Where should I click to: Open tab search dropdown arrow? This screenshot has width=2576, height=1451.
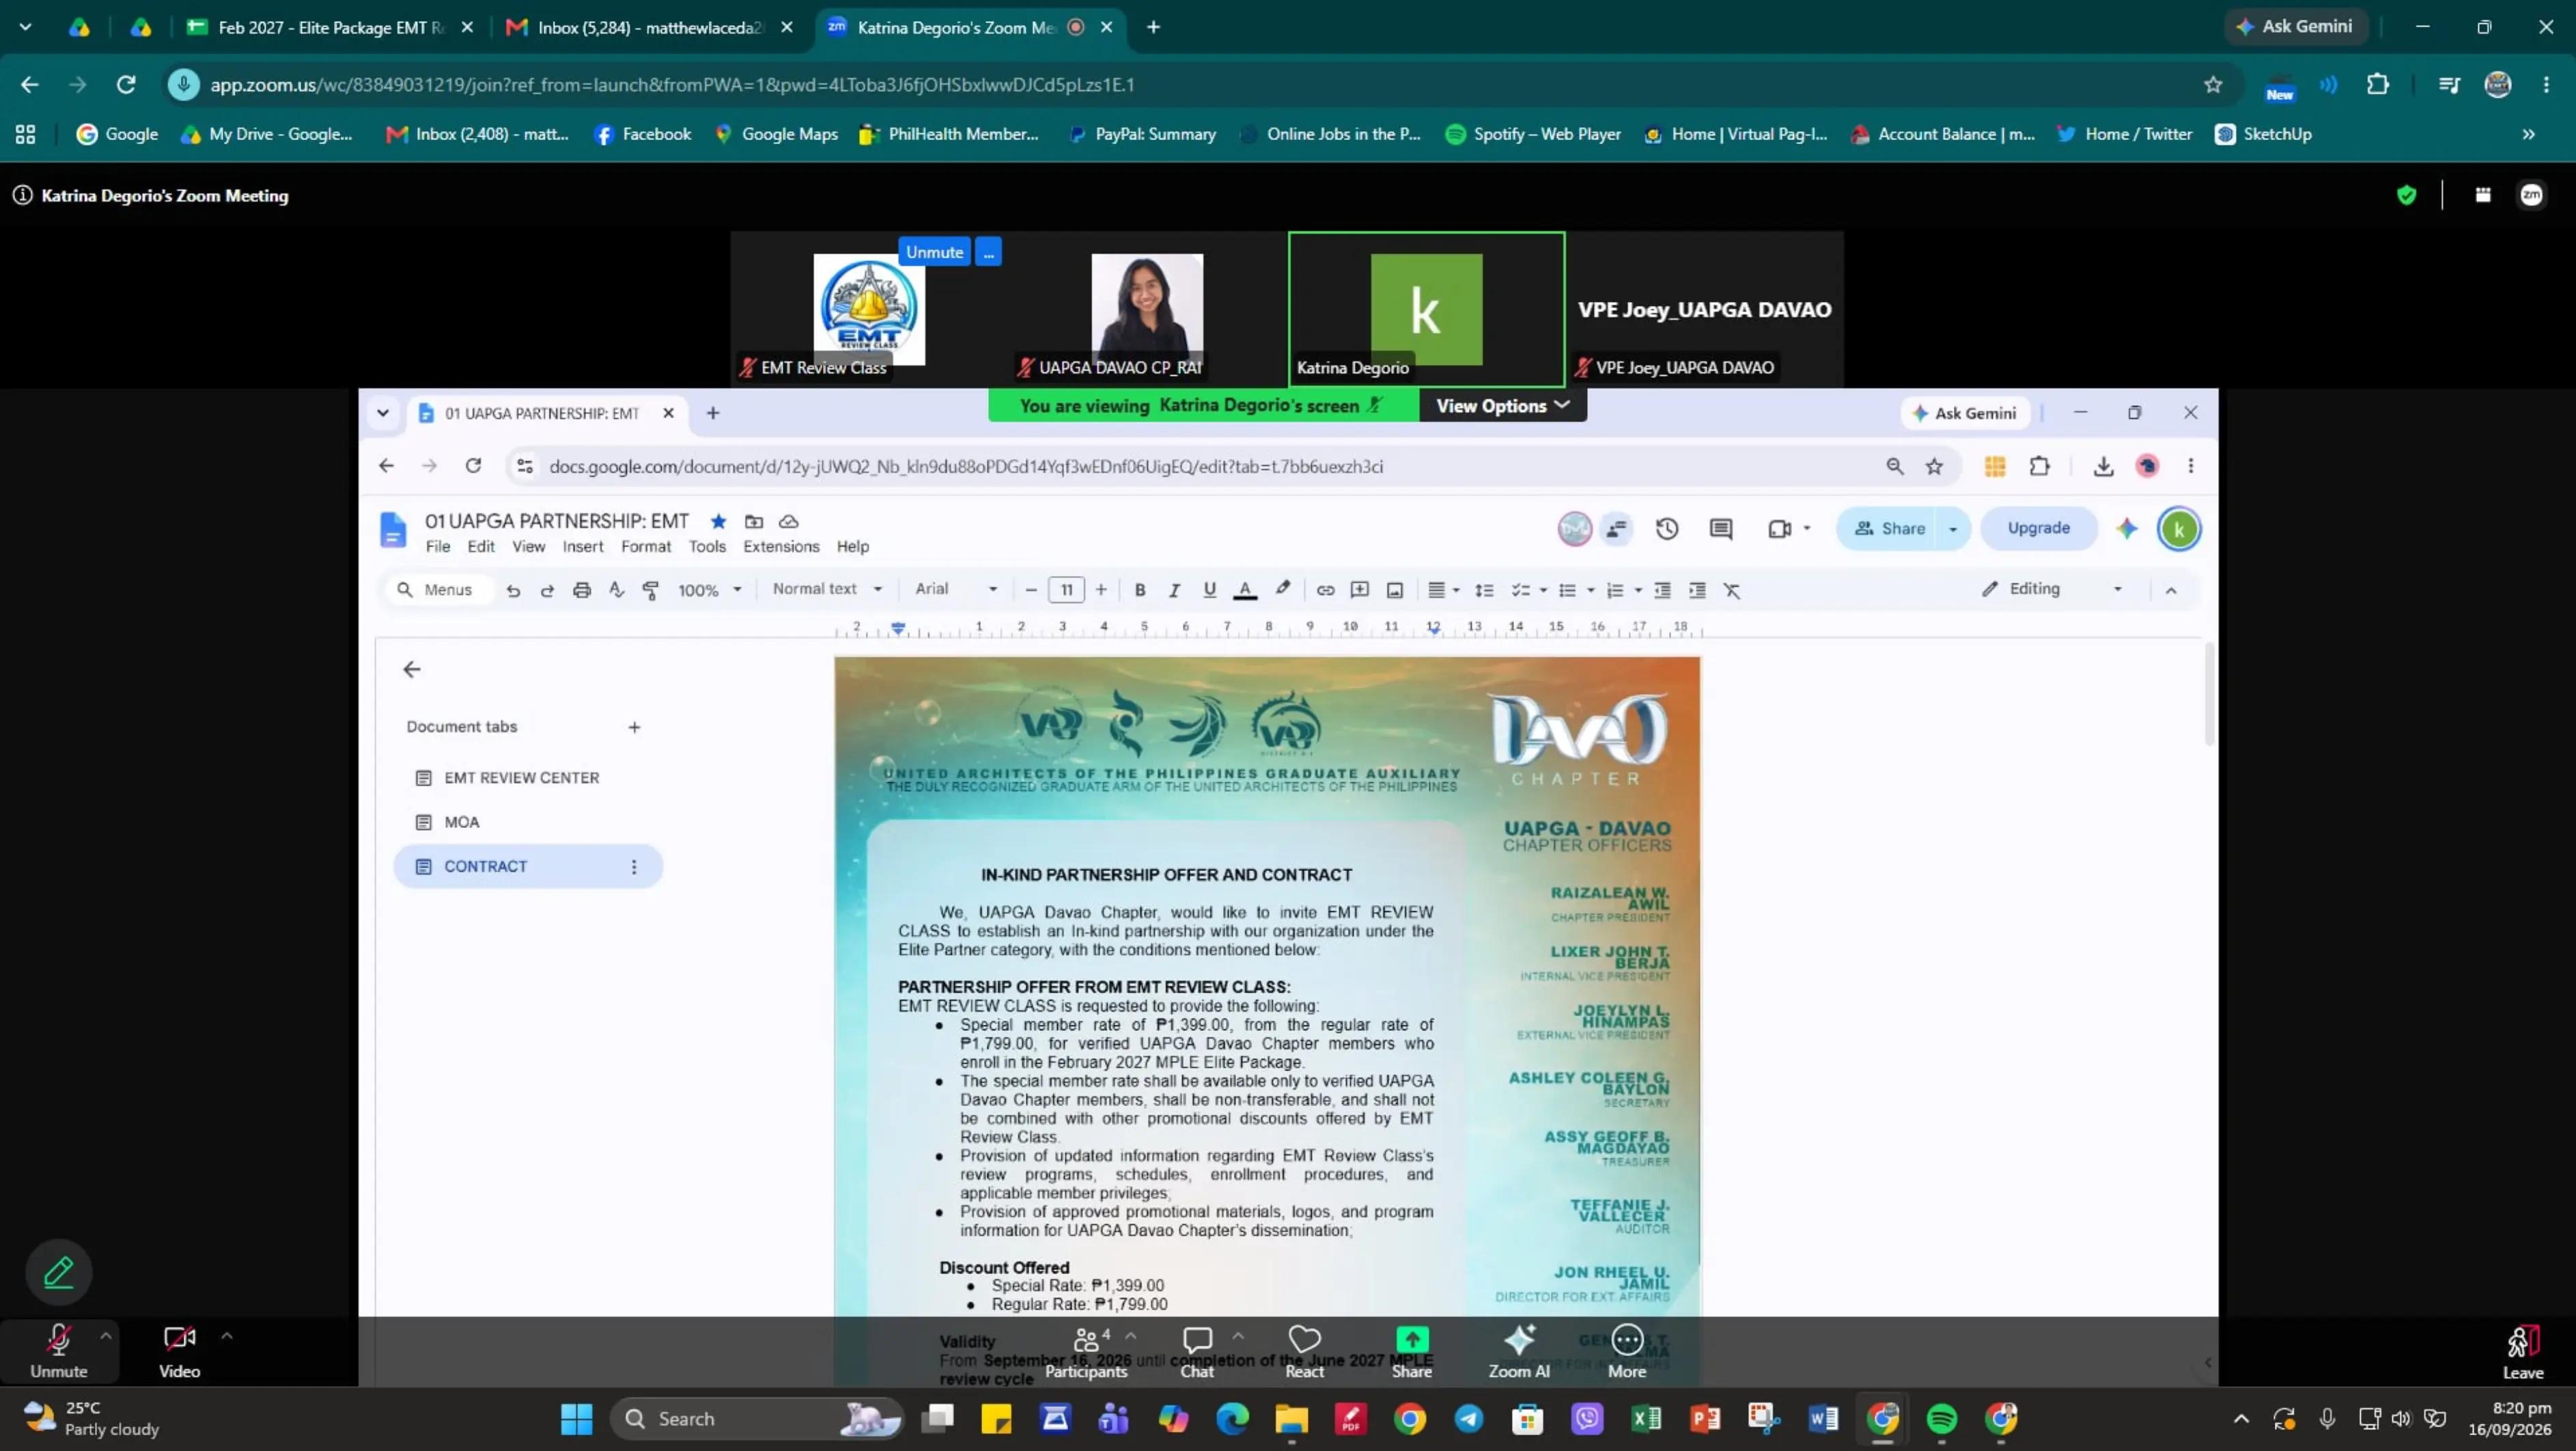tap(26, 27)
